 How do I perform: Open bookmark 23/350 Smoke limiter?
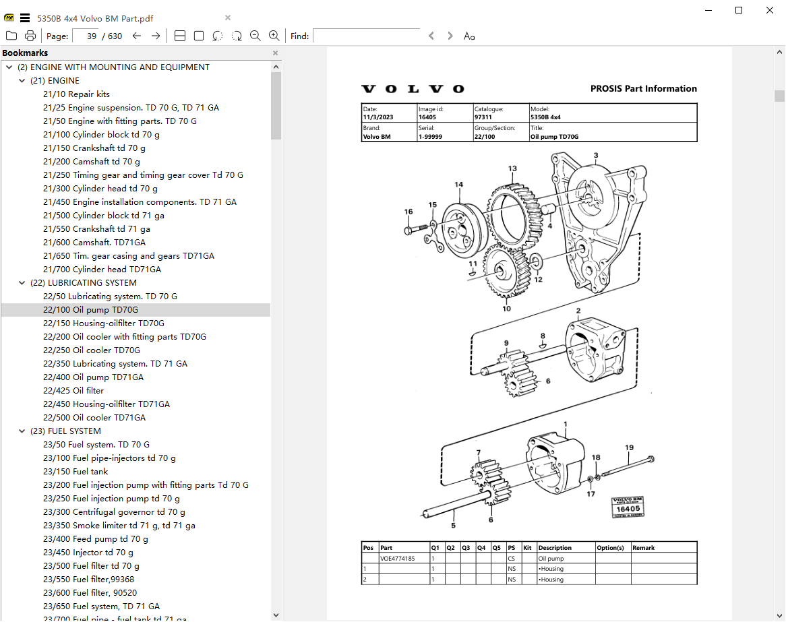coord(119,526)
